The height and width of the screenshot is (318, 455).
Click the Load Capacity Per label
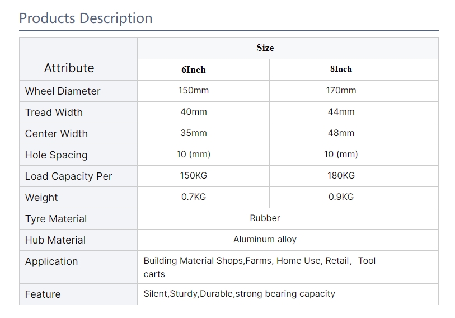click(68, 176)
